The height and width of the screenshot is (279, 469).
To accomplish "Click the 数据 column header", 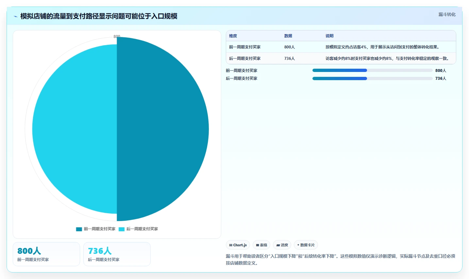I will click(x=288, y=36).
